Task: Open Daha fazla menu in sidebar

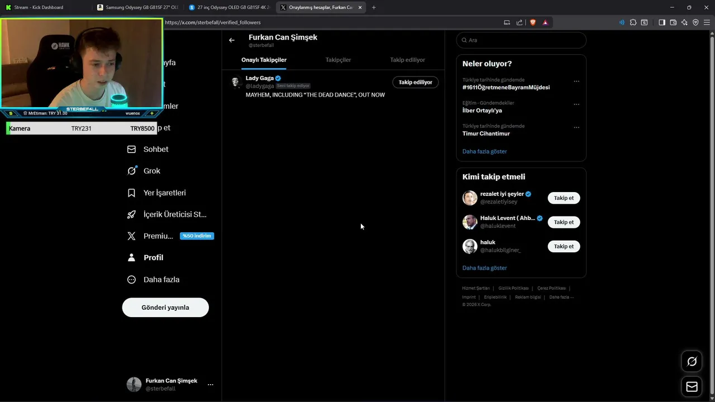Action: point(154,279)
